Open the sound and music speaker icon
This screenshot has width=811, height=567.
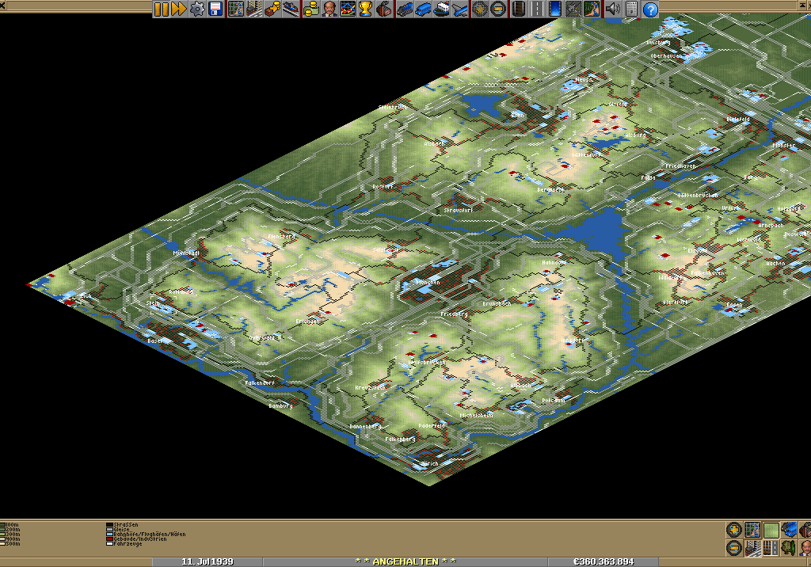click(612, 10)
